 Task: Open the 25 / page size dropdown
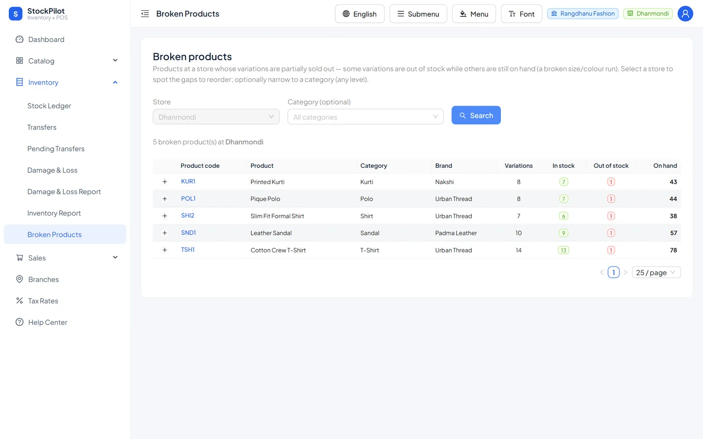(x=656, y=272)
